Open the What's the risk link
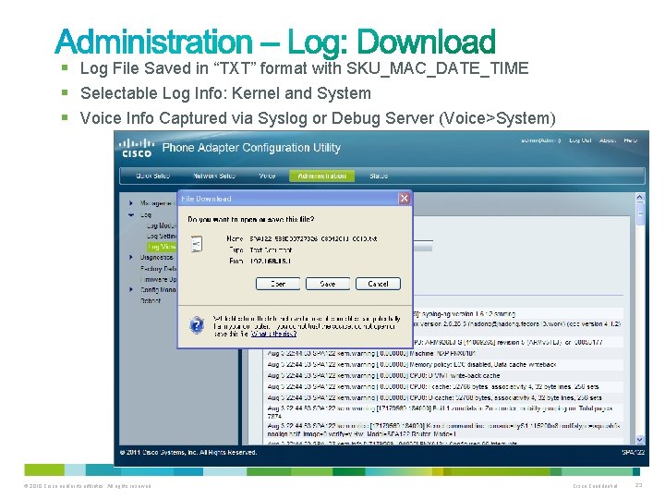The image size is (665, 499). [273, 334]
